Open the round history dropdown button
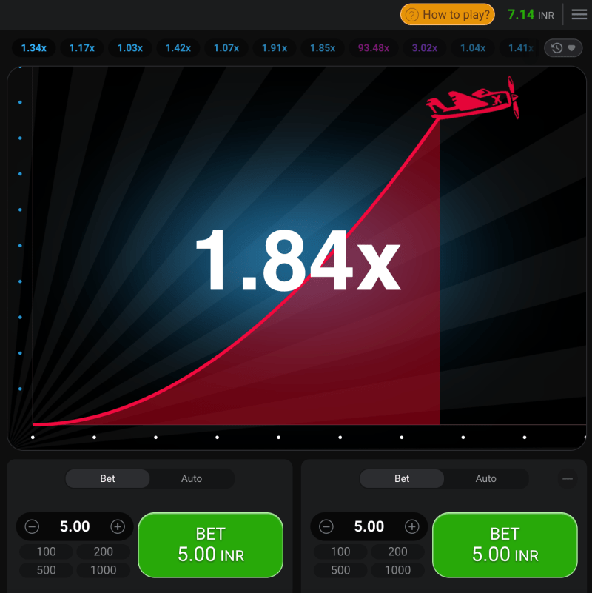This screenshot has width=592, height=593. (563, 48)
